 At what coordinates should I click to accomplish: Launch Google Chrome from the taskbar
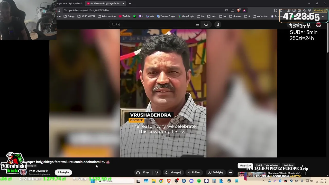pyautogui.click(x=161, y=181)
